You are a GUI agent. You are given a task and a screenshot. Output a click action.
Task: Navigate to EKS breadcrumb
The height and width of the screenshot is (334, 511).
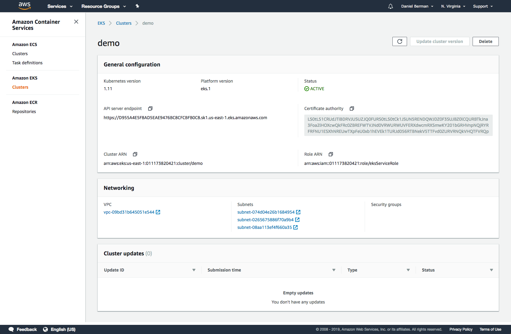[x=101, y=23]
